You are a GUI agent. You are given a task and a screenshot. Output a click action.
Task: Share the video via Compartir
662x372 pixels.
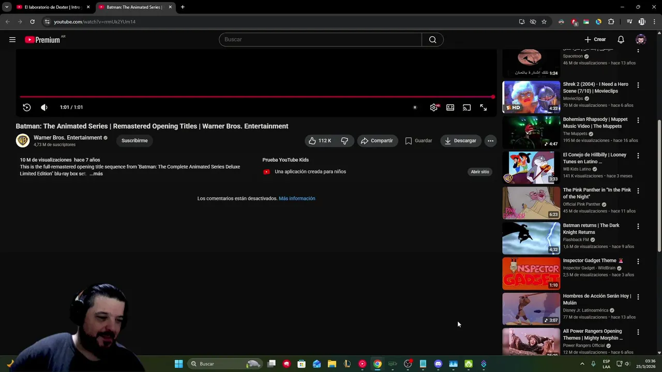pos(378,141)
